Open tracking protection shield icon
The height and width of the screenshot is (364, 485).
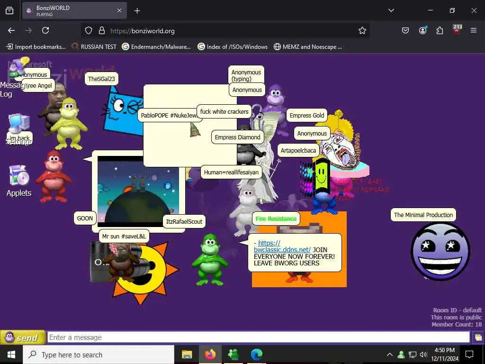pos(89,31)
